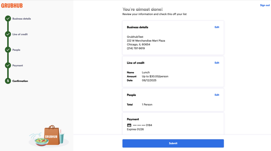Edit the Line of credit section

217,63
